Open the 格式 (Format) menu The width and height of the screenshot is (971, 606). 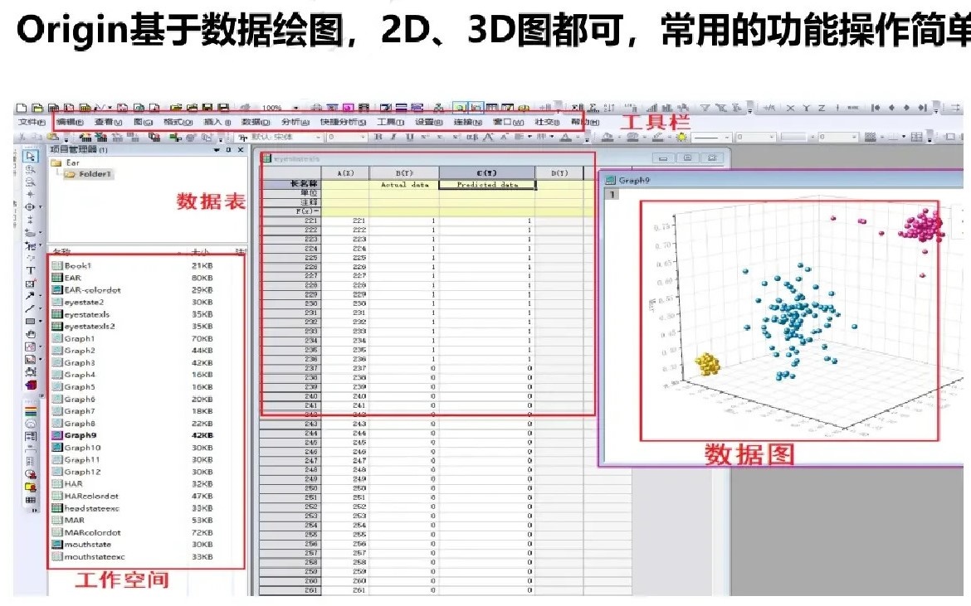(x=178, y=122)
